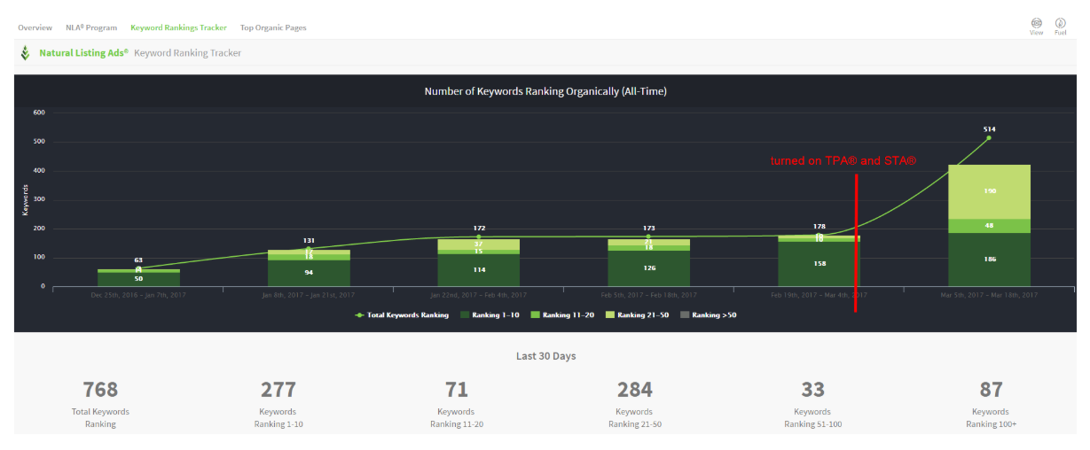
Task: Click the 'Feb 5th, 2017 - Feb 18th, 2017' axis label
Action: pyautogui.click(x=648, y=294)
